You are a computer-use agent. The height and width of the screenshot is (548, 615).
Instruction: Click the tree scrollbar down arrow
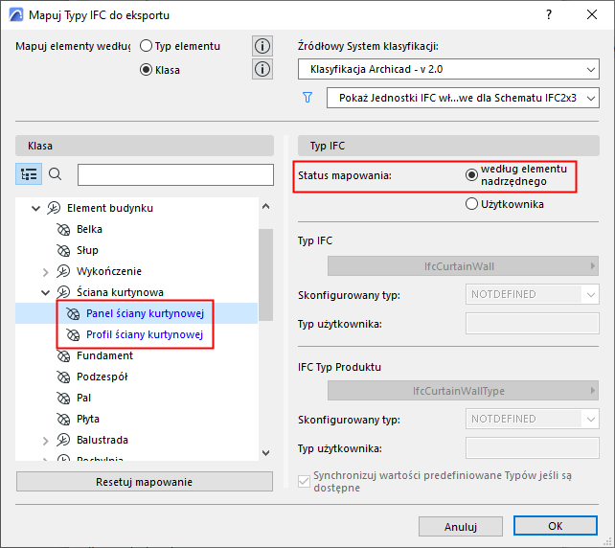coord(266,453)
